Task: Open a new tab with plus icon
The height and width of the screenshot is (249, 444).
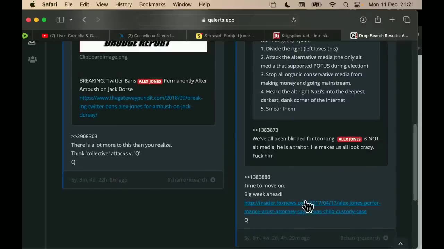Action: coord(392,20)
